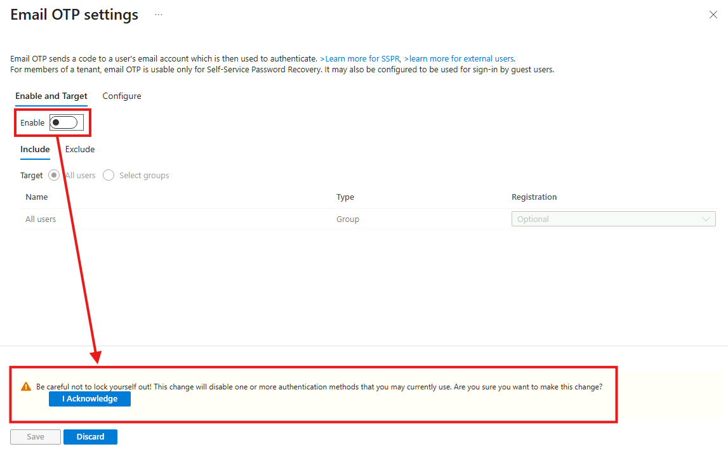The height and width of the screenshot is (456, 728).
Task: Choose the Select groups radio option
Action: point(109,175)
